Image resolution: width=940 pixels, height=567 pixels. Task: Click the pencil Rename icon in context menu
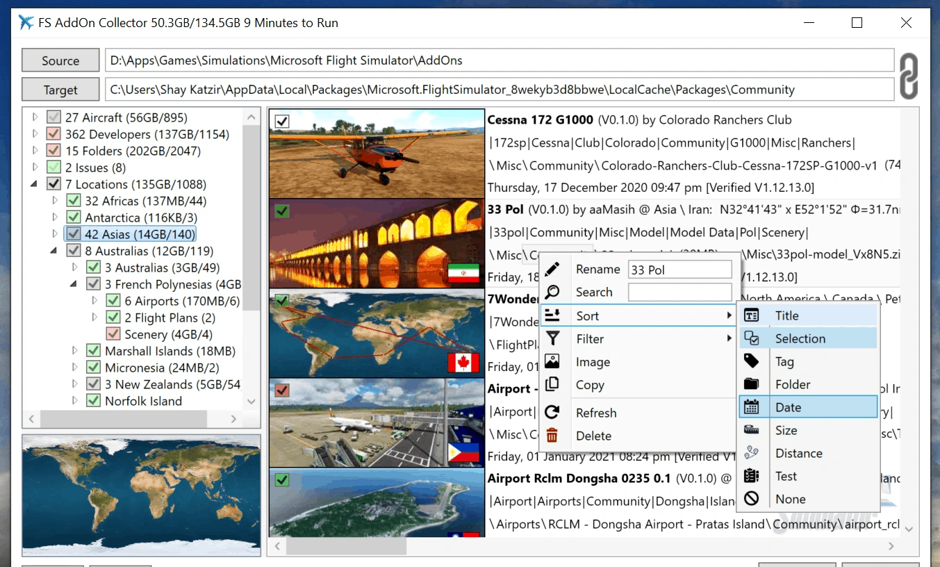pyautogui.click(x=552, y=270)
